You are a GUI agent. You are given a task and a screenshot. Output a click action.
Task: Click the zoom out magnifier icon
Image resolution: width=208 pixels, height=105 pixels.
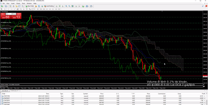click(x=69, y=6)
